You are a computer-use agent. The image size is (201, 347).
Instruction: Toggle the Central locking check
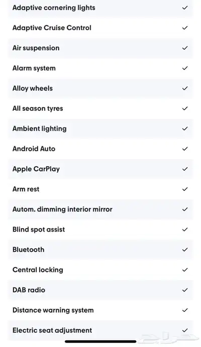(185, 270)
